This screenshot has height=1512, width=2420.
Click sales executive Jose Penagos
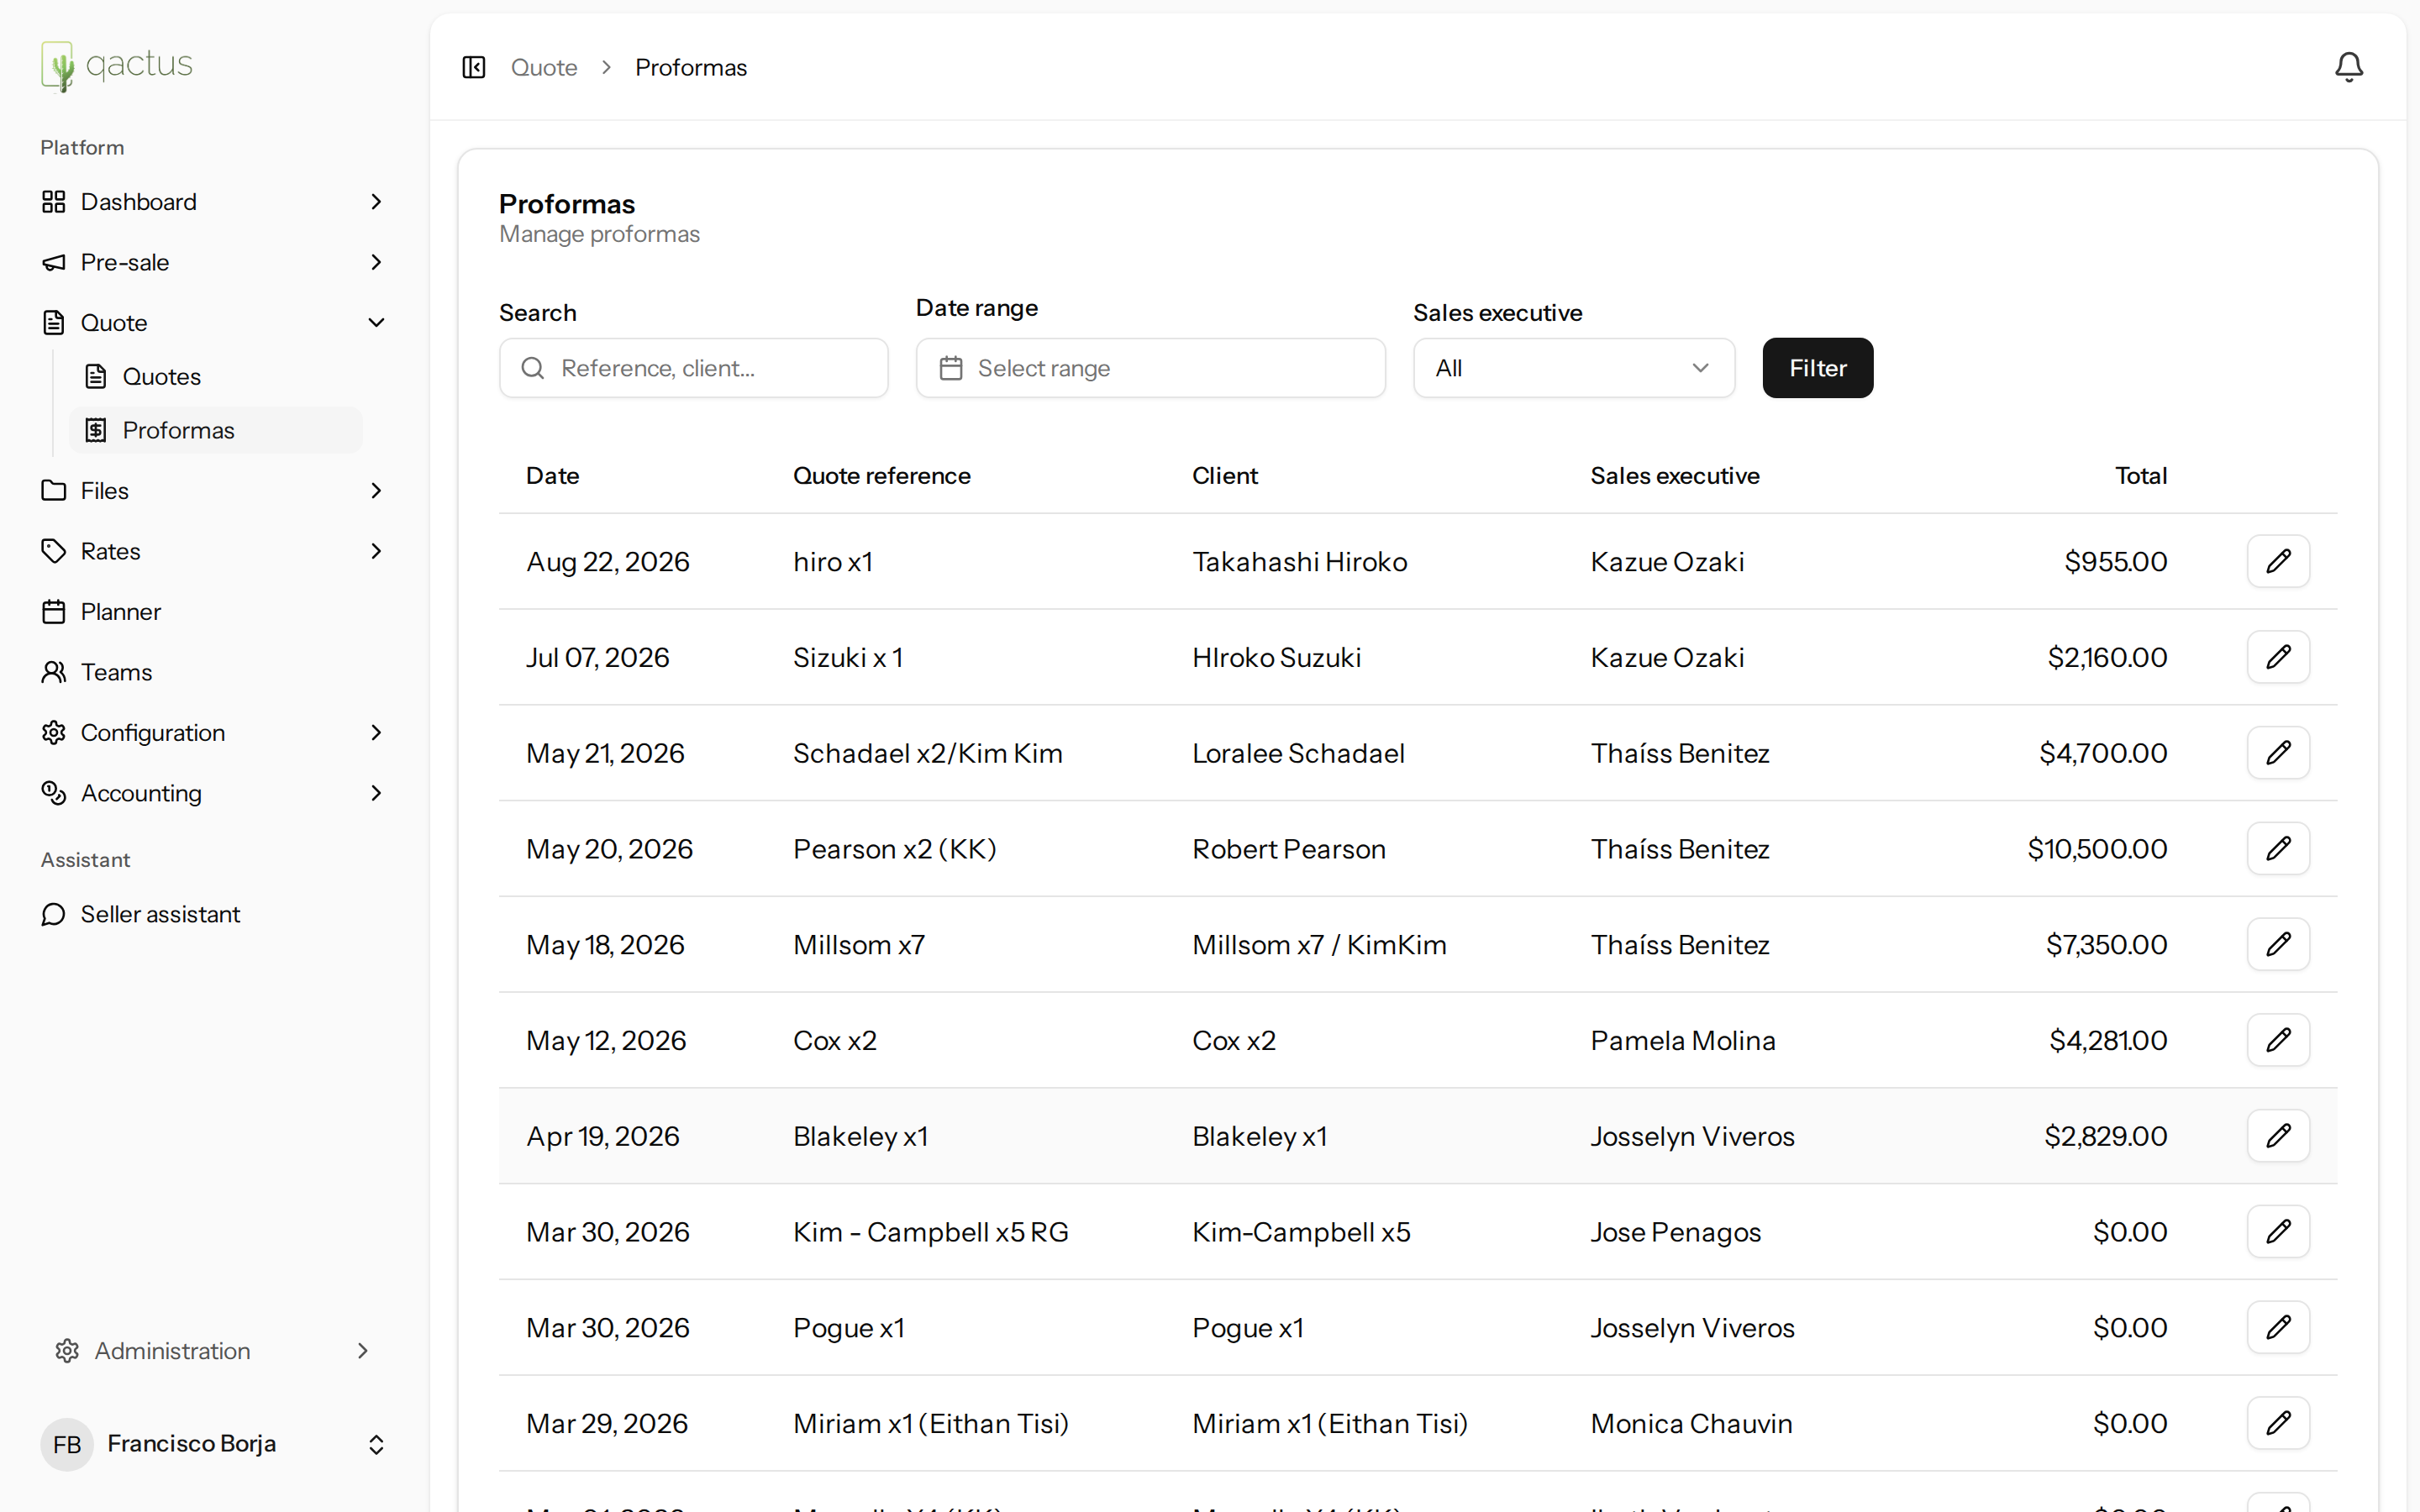tap(1675, 1232)
